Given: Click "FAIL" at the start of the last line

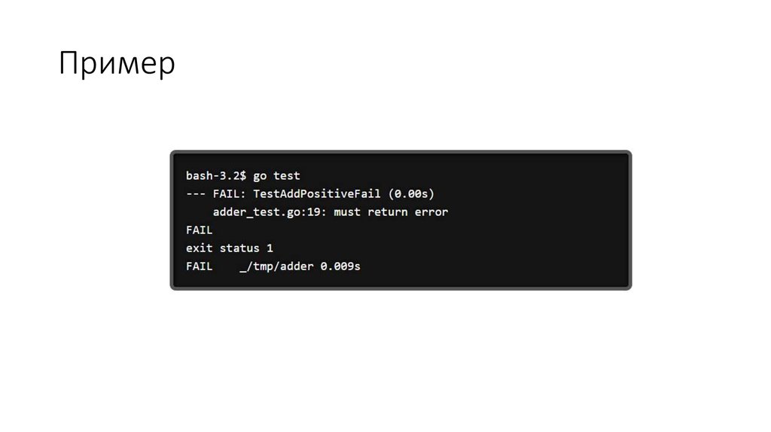Looking at the screenshot, I should point(199,266).
